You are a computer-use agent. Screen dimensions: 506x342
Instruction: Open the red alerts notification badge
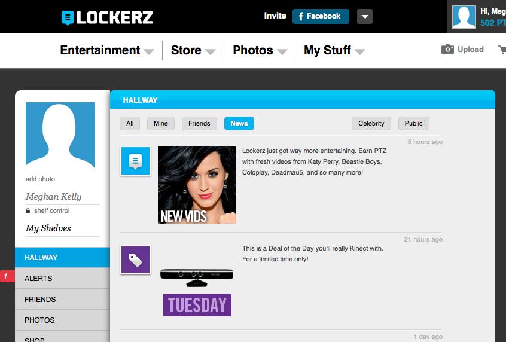pos(7,276)
